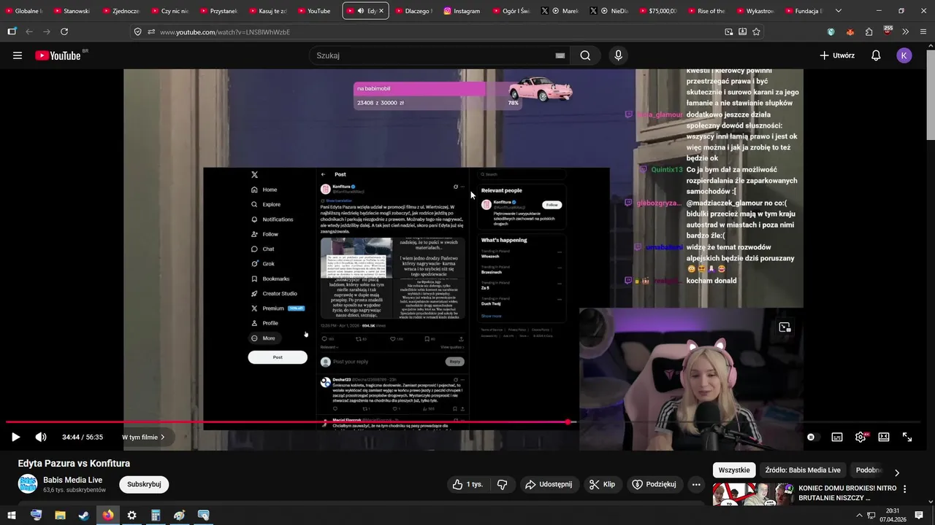
Task: Run the search with magnifier button
Action: click(585, 55)
